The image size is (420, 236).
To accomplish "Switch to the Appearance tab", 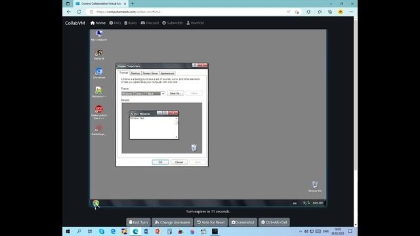I will click(x=167, y=73).
